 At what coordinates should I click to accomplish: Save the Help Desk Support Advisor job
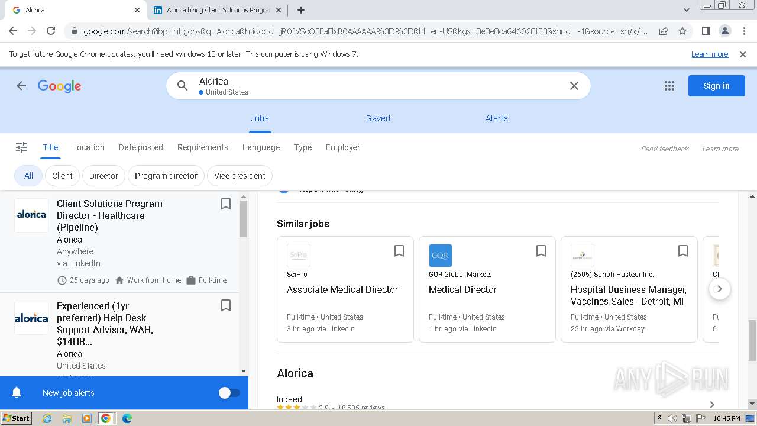click(225, 305)
